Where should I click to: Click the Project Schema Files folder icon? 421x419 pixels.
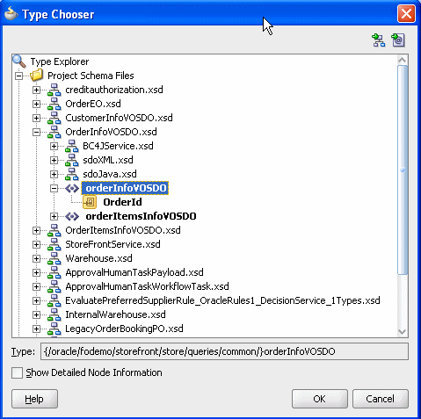[37, 76]
